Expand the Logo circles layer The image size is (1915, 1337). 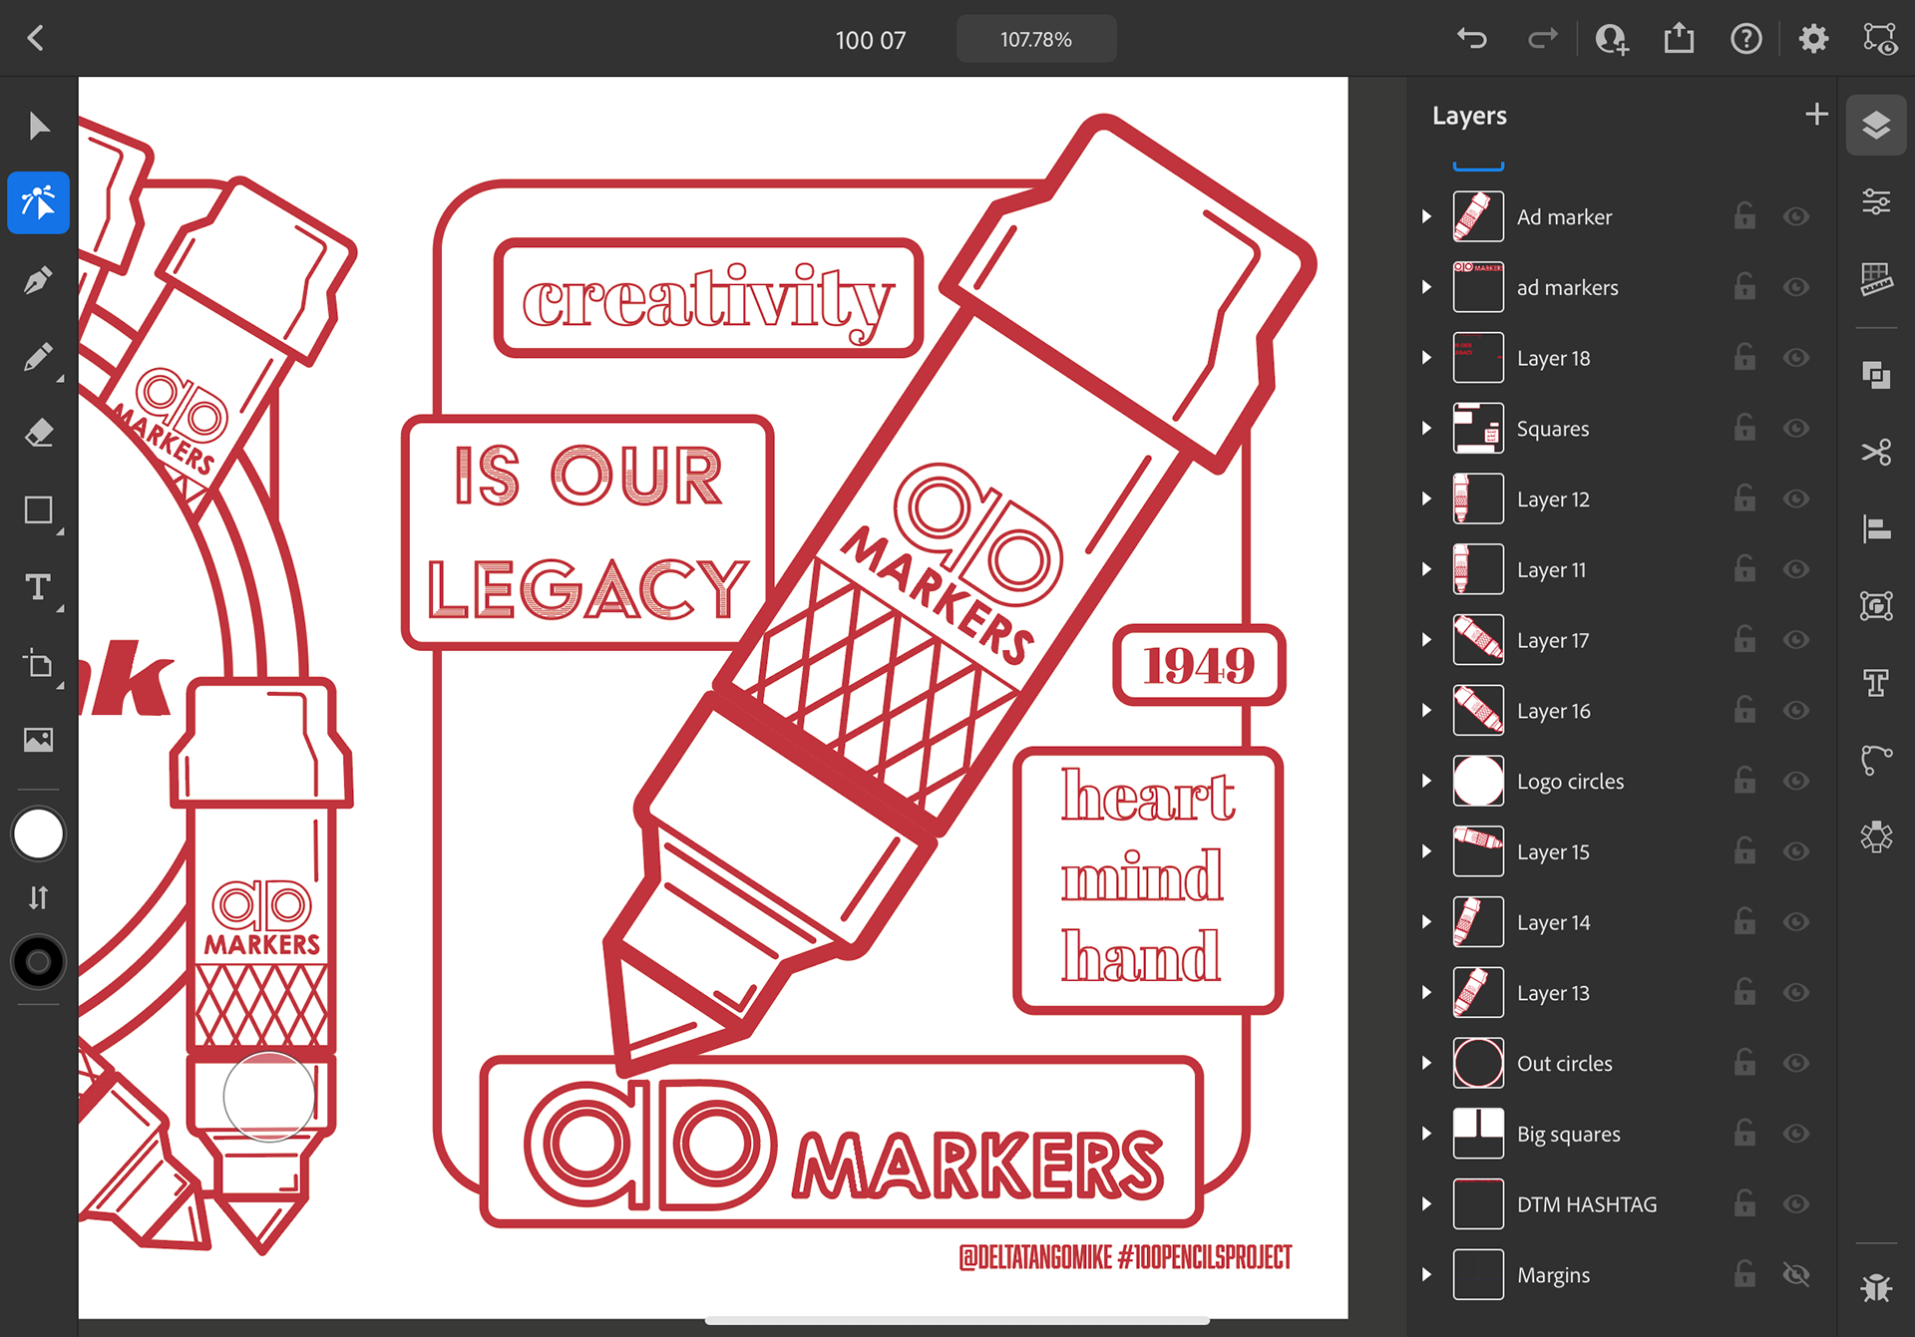1426,781
